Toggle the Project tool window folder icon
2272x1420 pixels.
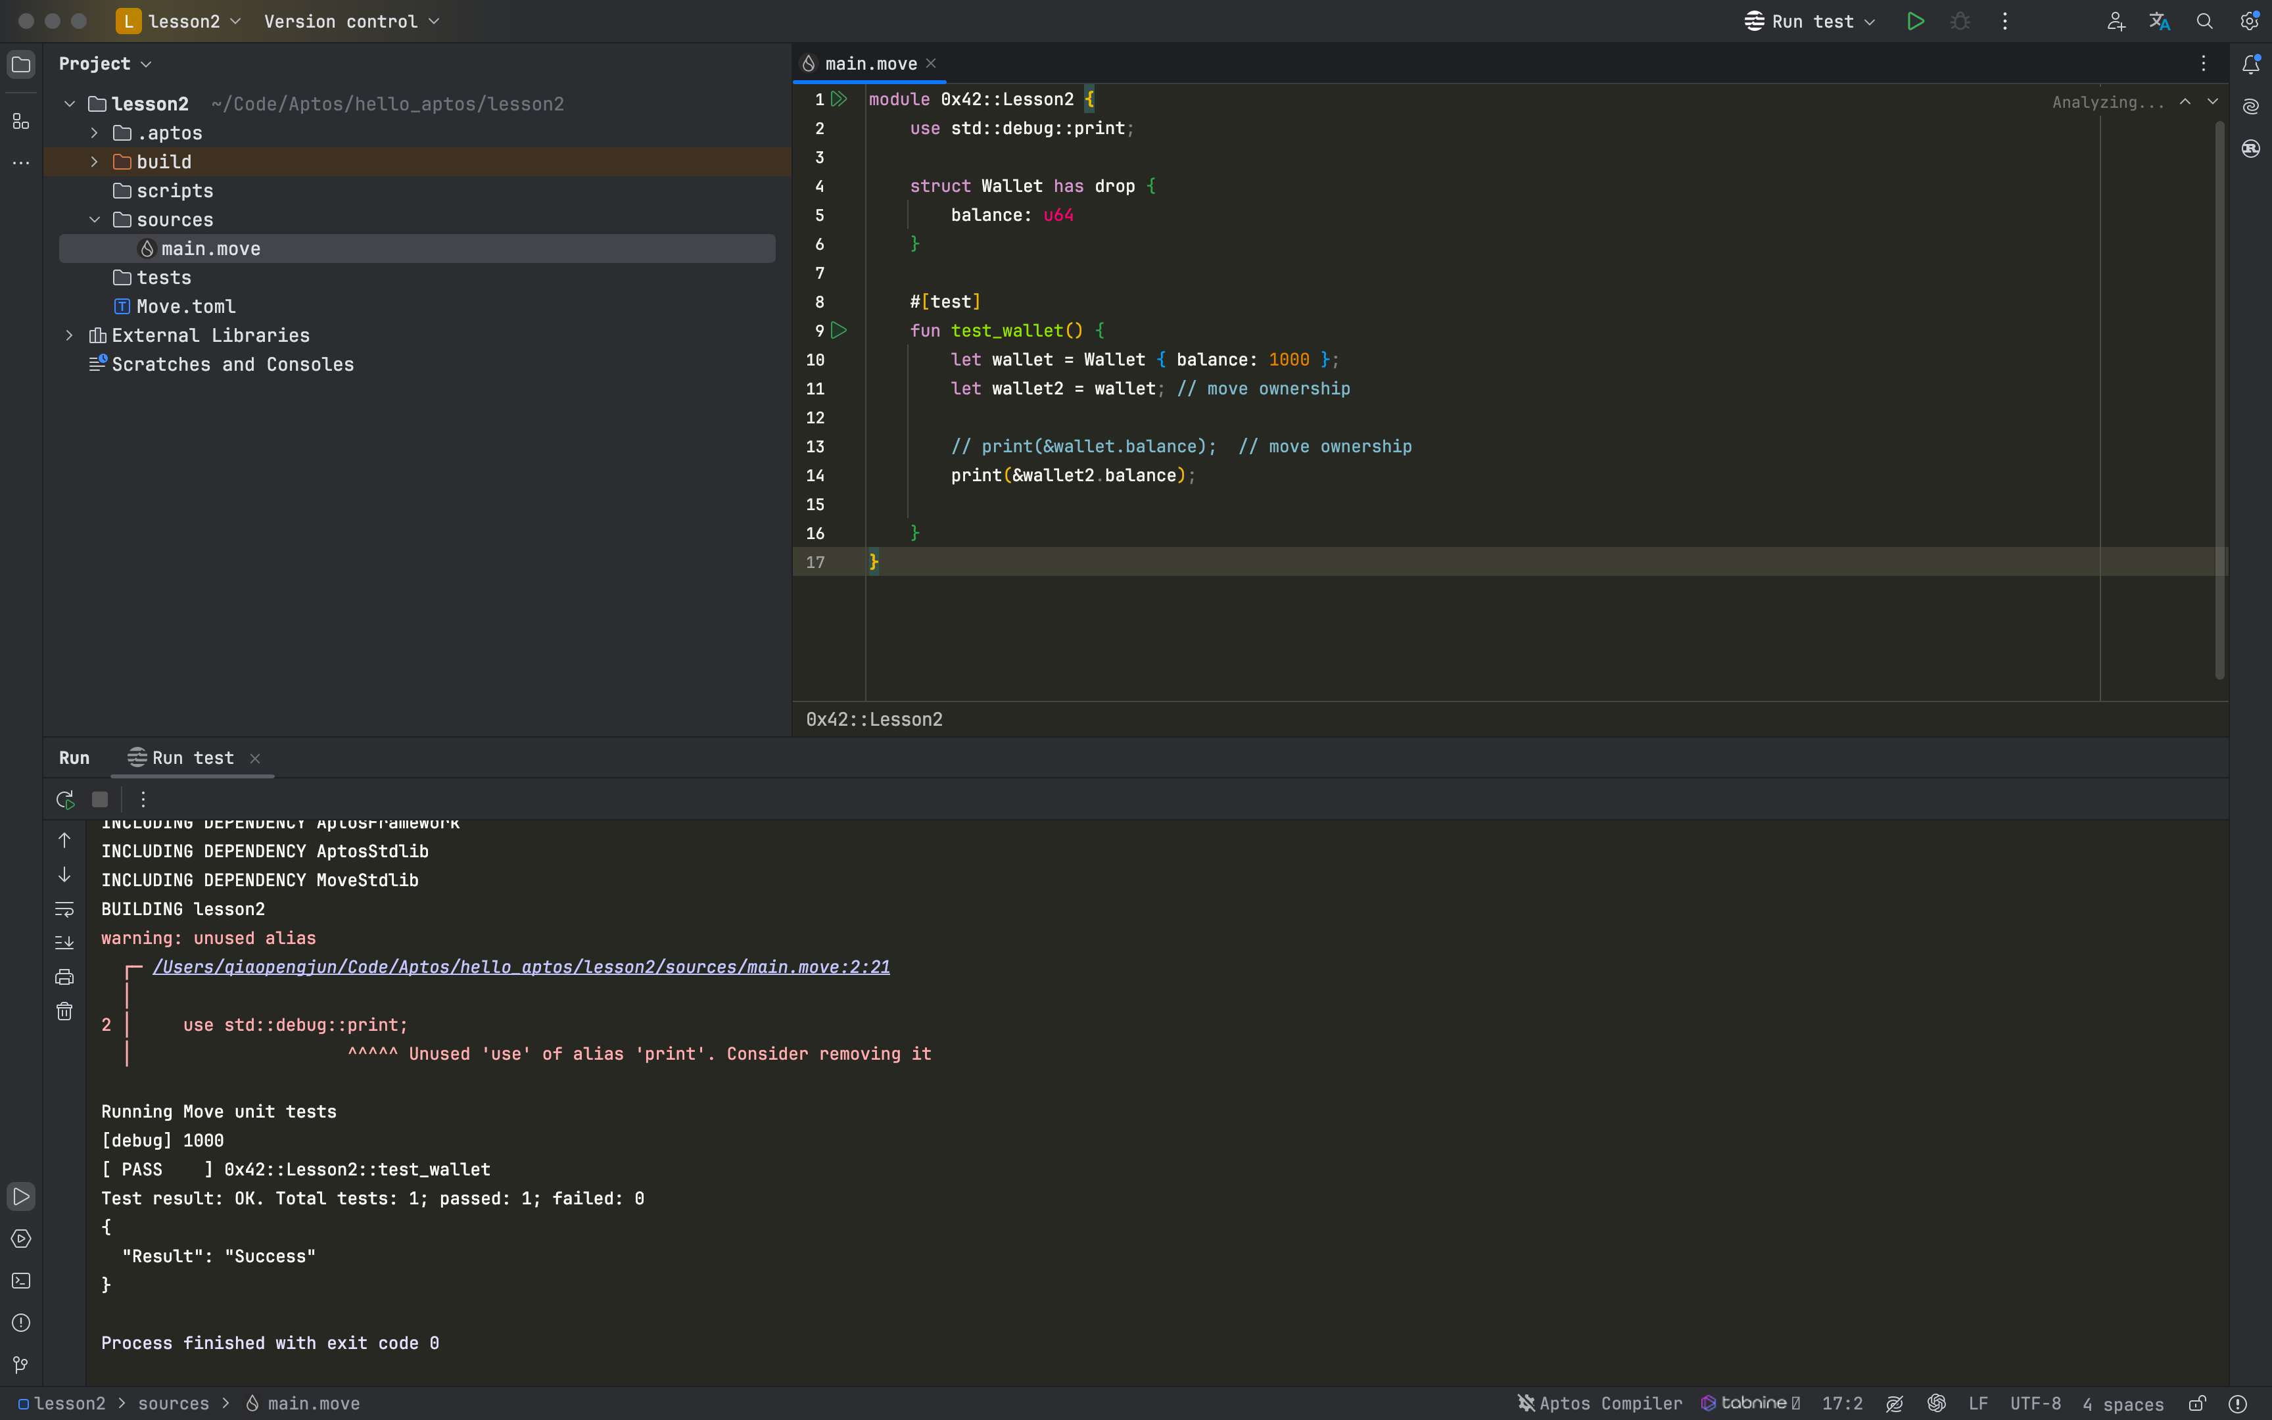[x=20, y=64]
